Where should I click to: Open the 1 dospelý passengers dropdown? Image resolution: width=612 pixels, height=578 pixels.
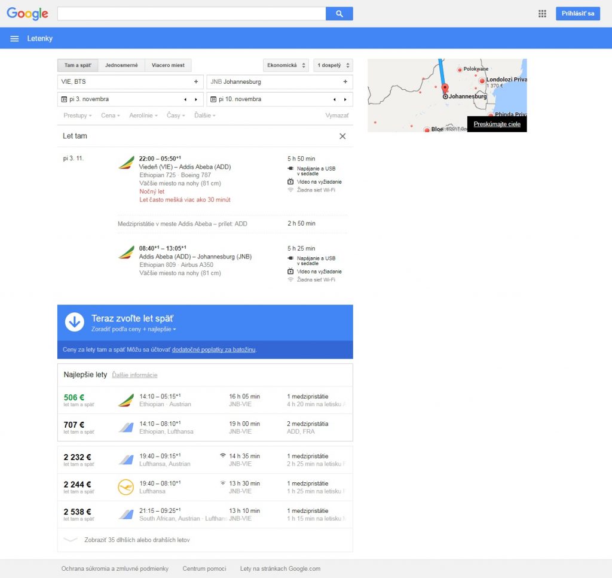(x=333, y=65)
